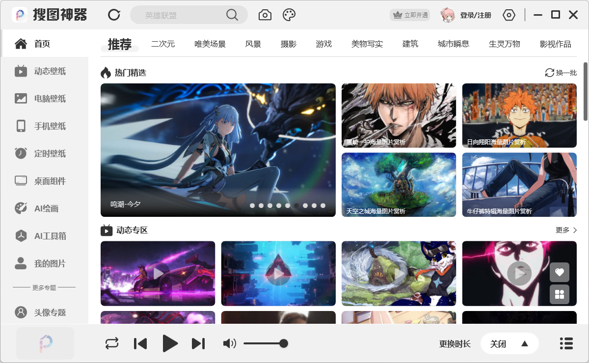Image resolution: width=589 pixels, height=363 pixels.
Task: Toggle the loop playback mode icon
Action: (x=112, y=343)
